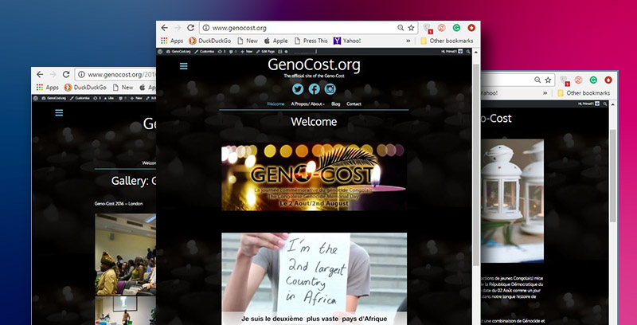637x325 pixels.
Task: Click the '2nd largest country in Africa' photo
Action: click(314, 279)
